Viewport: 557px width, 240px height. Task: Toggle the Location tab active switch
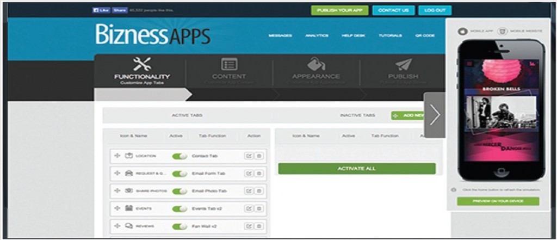(x=180, y=156)
